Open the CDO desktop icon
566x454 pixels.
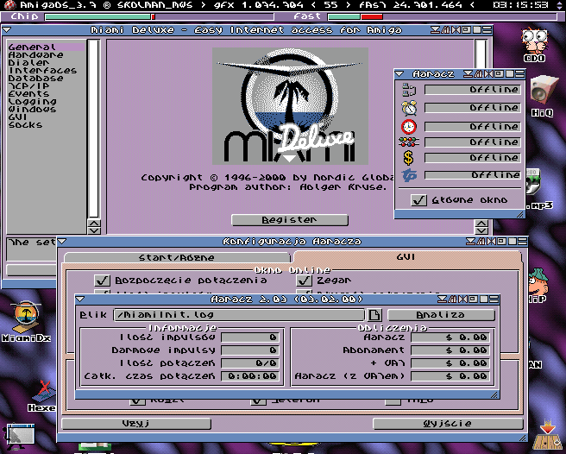535,45
